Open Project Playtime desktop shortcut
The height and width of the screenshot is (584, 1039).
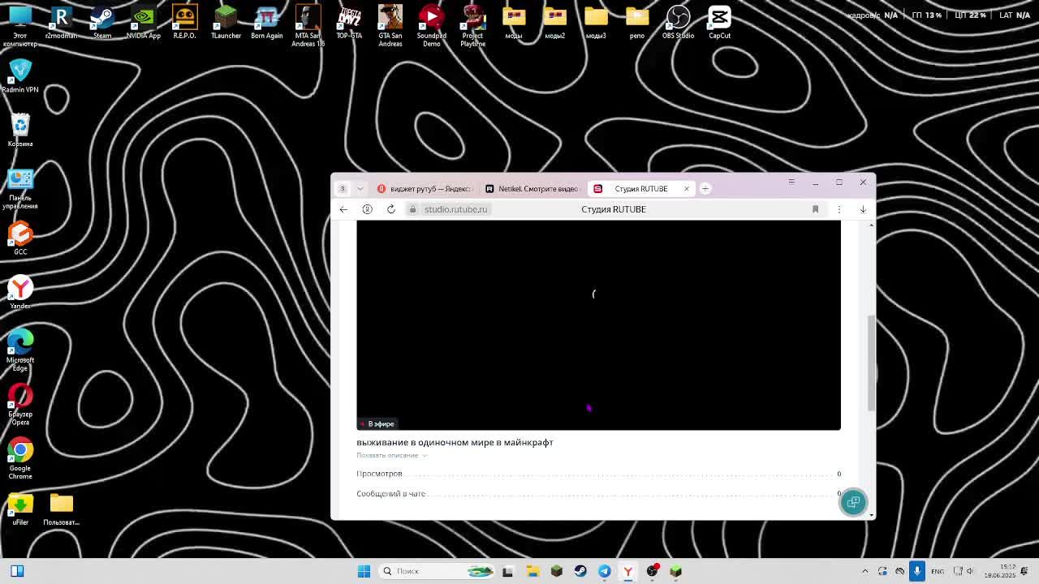472,25
